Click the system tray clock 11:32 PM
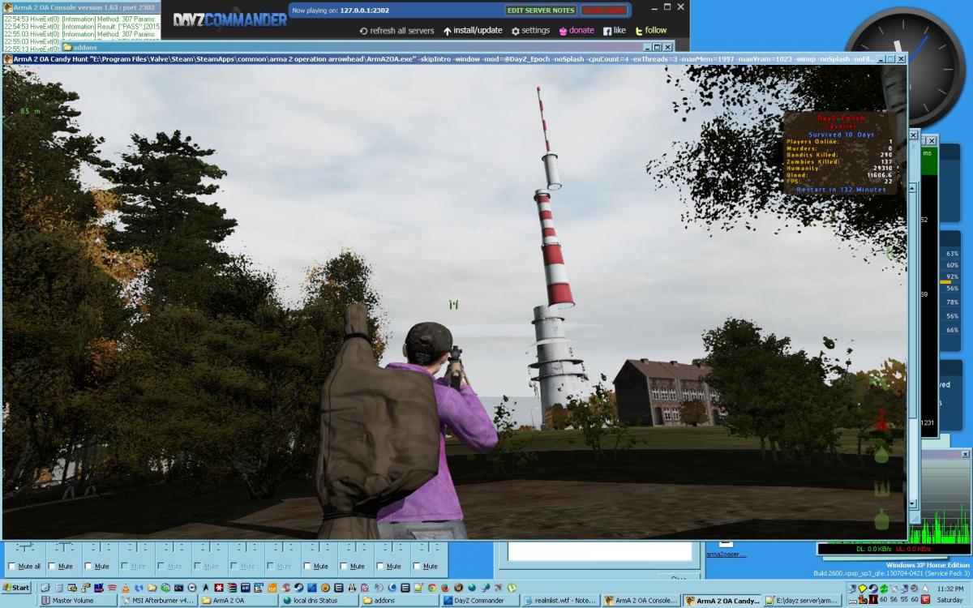 pos(950,589)
